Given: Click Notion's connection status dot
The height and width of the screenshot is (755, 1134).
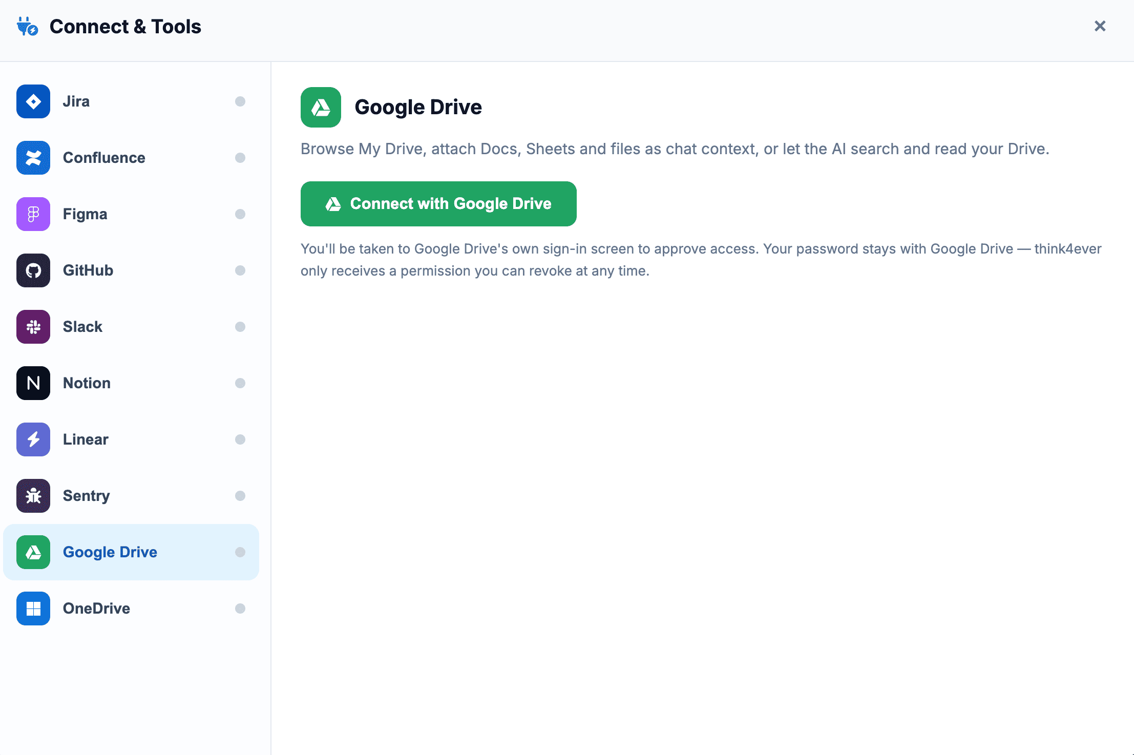Looking at the screenshot, I should click(x=240, y=383).
